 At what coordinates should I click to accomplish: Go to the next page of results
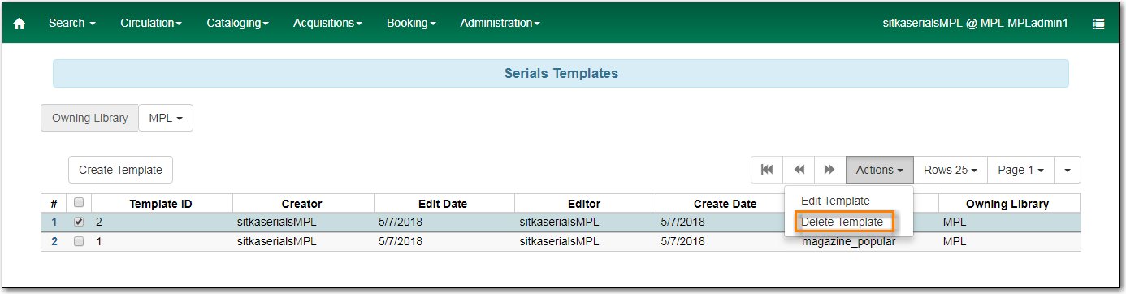[830, 170]
